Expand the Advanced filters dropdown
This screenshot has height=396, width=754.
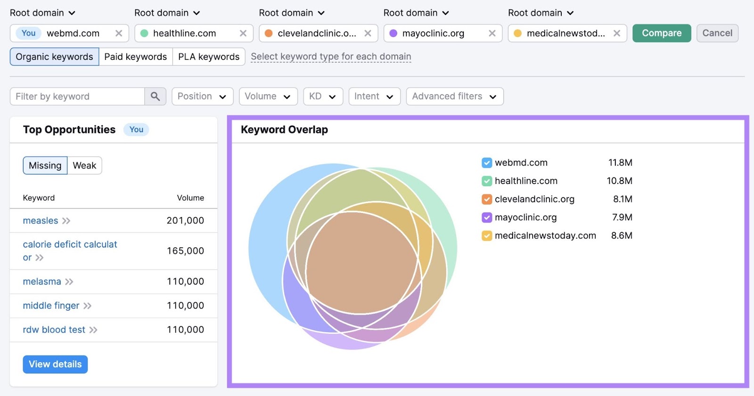[x=454, y=96]
